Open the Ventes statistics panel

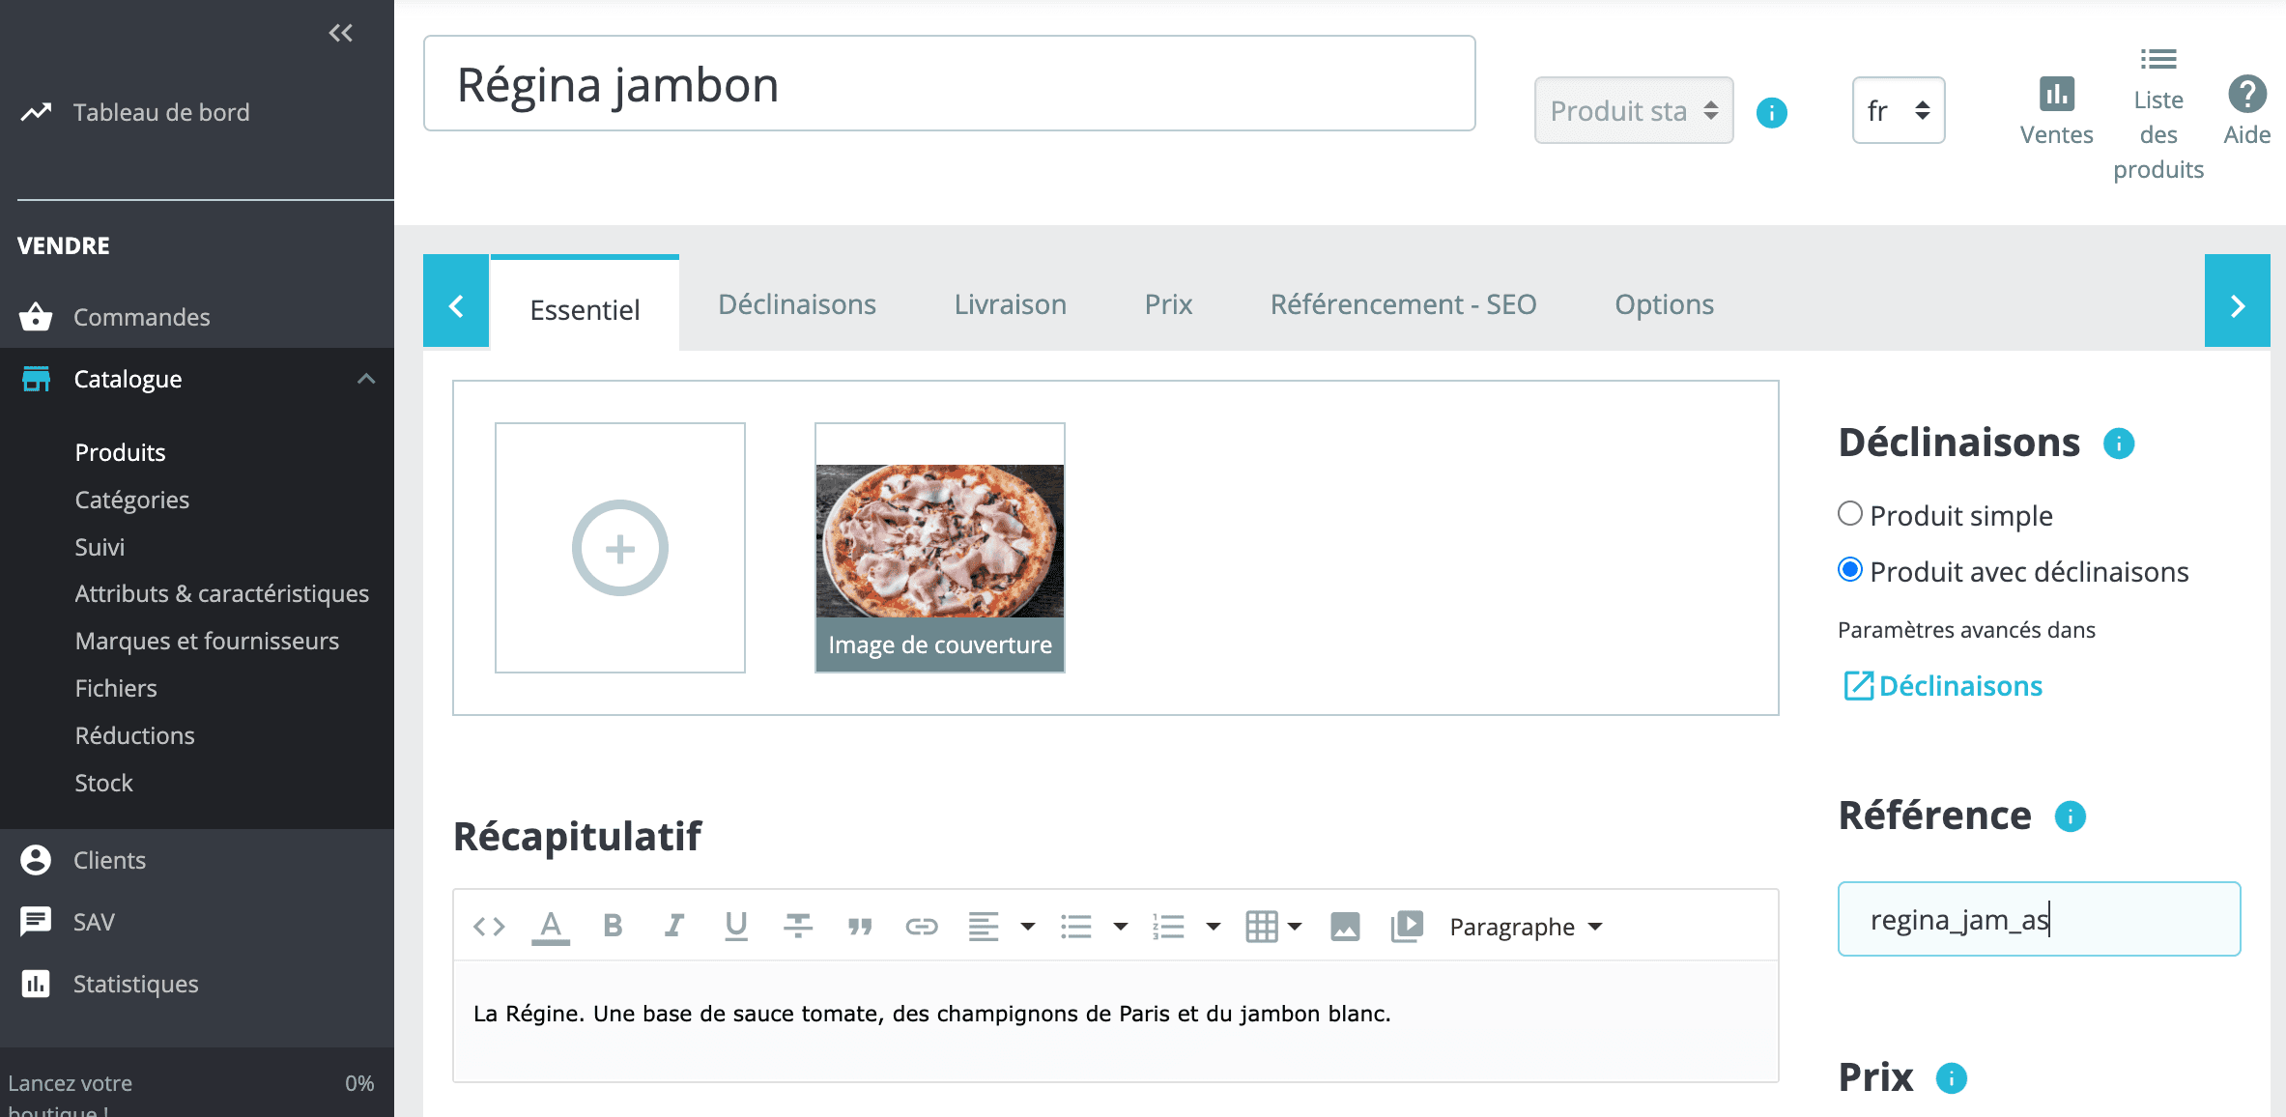click(x=2057, y=109)
